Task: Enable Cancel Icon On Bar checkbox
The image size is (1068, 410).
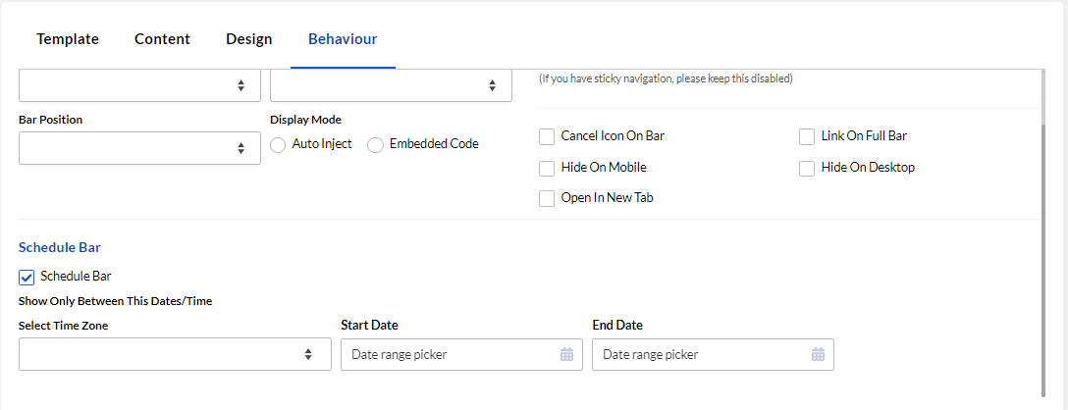Action: click(546, 136)
